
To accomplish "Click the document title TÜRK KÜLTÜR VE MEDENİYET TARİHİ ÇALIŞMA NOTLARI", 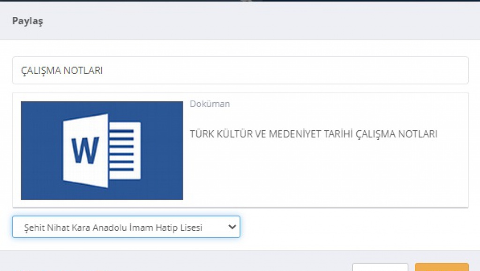I will point(314,134).
